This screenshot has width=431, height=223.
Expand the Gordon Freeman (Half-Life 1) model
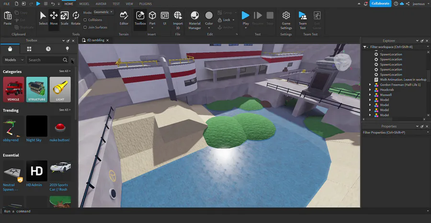pos(370,85)
